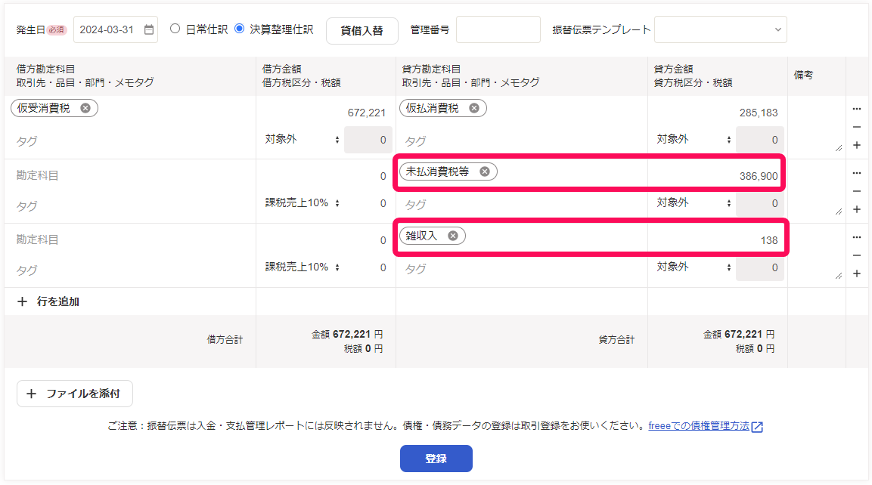Open the 振替伝票テンプレート dropdown

(720, 29)
